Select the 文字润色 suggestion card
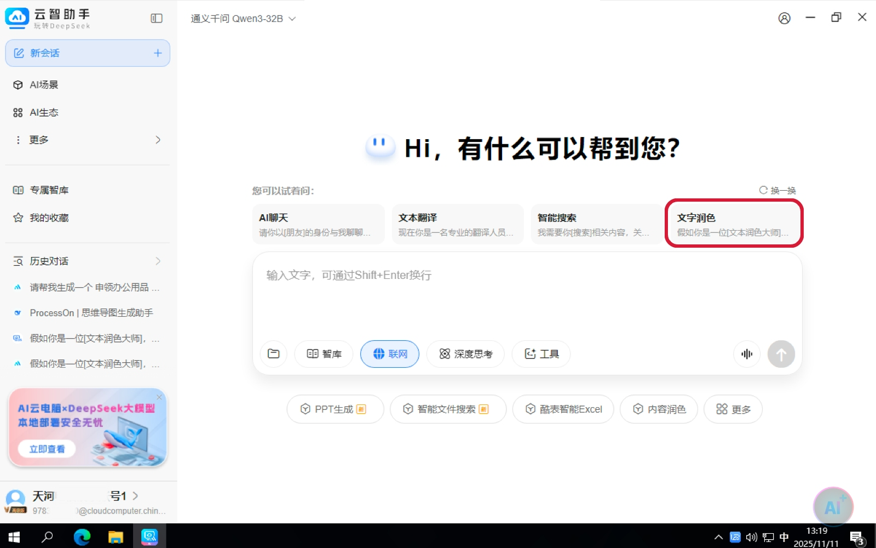The width and height of the screenshot is (876, 548). tap(734, 224)
